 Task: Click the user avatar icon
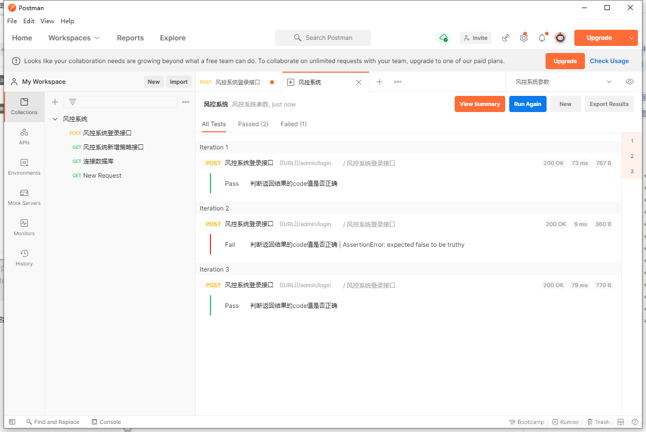click(560, 38)
